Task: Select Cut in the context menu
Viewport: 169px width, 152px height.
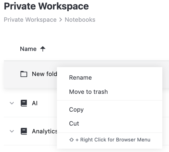Action: point(74,123)
